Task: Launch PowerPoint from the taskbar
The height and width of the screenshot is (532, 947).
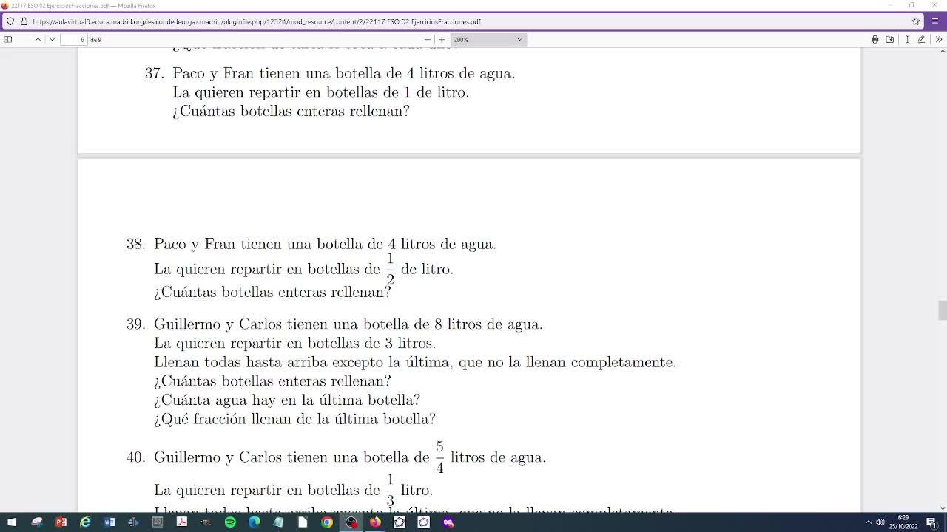Action: pyautogui.click(x=61, y=522)
